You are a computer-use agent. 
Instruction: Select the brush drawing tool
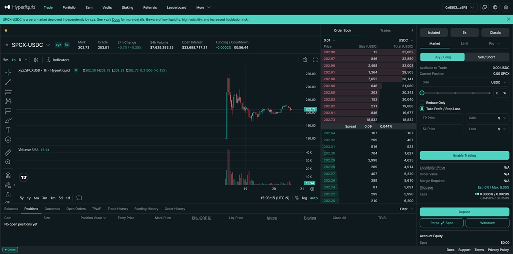(8, 120)
